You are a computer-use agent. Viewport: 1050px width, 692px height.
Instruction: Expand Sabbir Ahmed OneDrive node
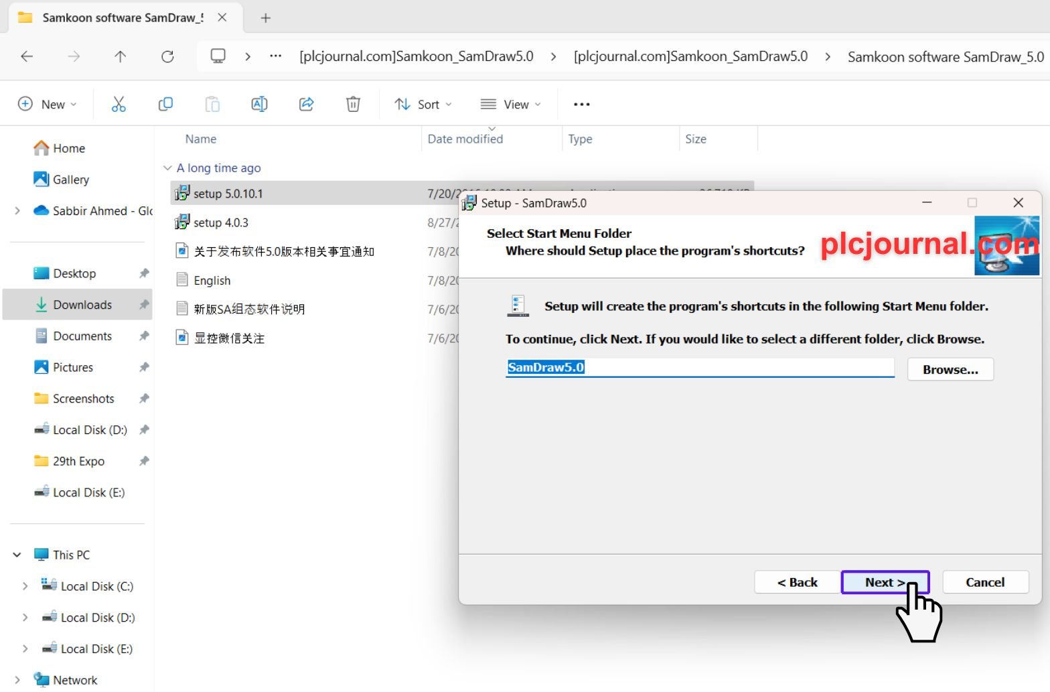coord(17,210)
